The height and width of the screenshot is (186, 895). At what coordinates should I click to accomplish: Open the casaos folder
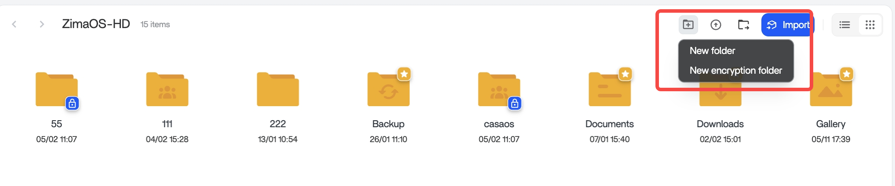(498, 90)
